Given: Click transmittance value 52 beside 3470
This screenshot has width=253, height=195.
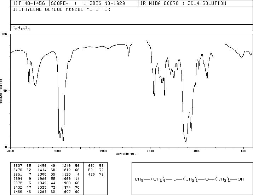Looking at the screenshot, I should [29, 170].
